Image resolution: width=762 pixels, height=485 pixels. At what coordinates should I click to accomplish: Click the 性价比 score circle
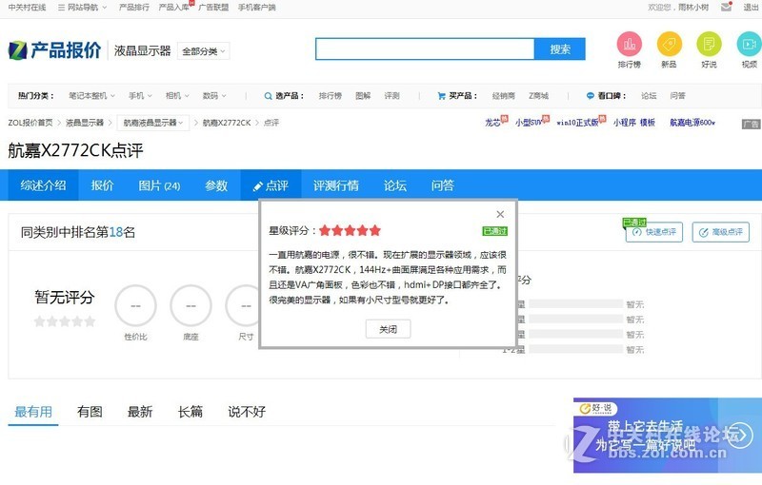[x=135, y=305]
